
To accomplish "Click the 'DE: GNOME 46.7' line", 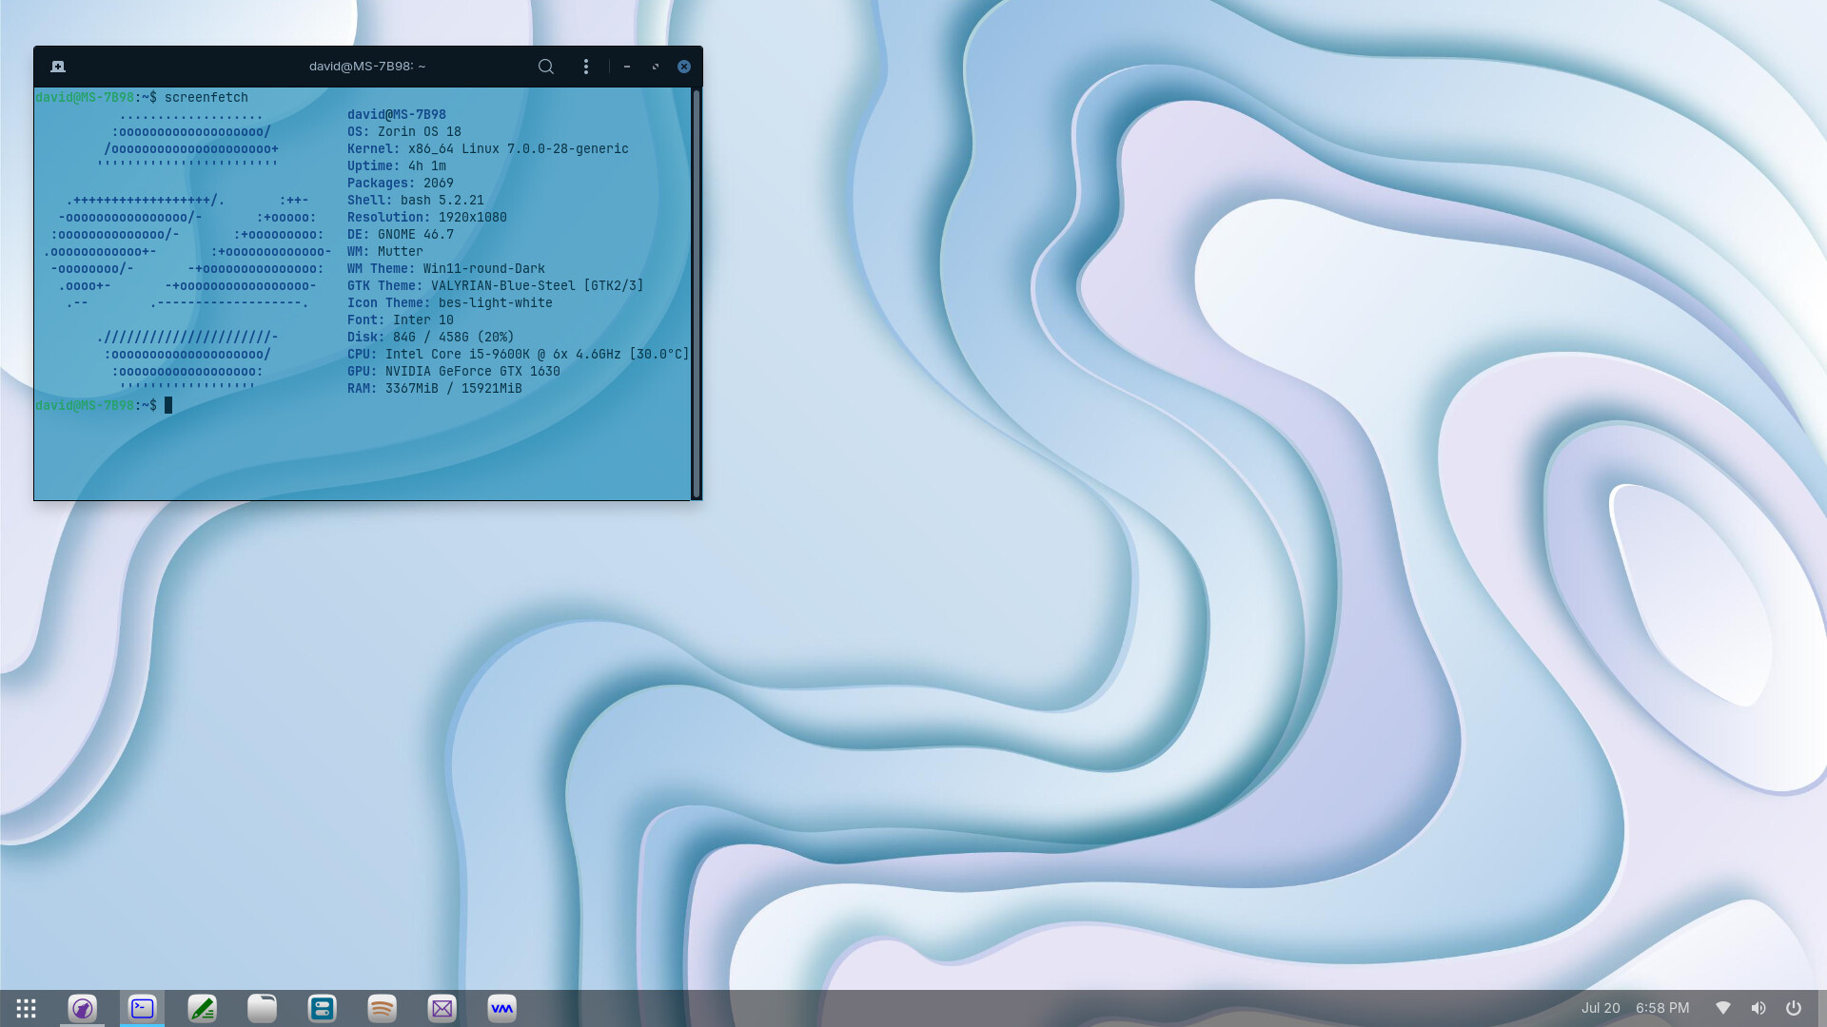I will tap(401, 235).
